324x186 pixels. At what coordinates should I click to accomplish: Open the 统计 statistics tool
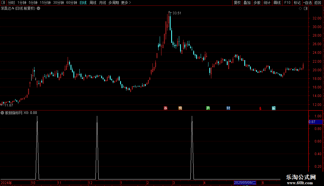coord(267,3)
